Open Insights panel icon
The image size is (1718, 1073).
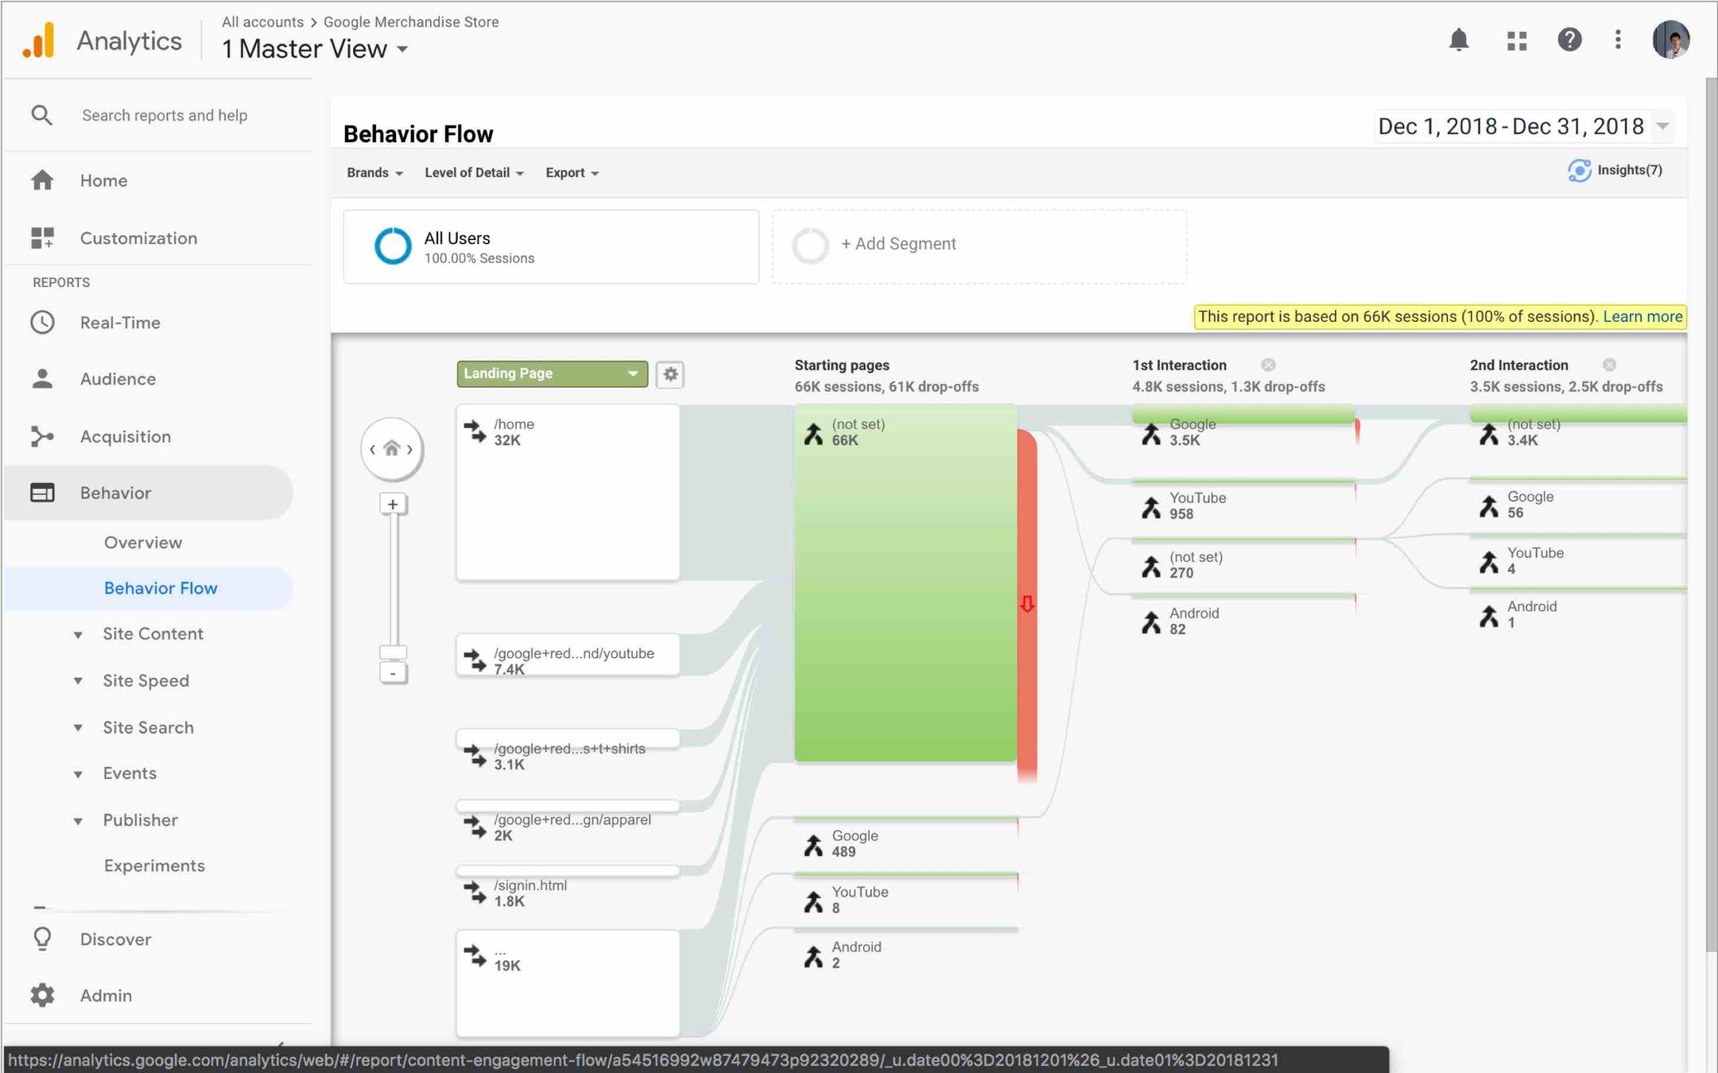(1579, 170)
